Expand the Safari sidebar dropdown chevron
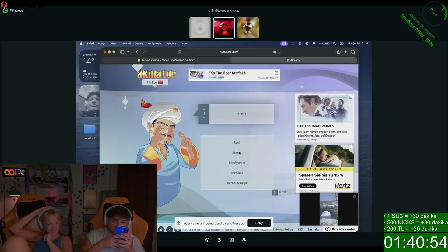The height and width of the screenshot is (252, 448). [128, 52]
